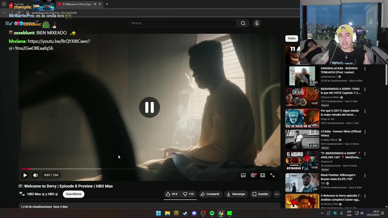
Task: Open Cámara en Mano channel name
Action: coord(330,97)
